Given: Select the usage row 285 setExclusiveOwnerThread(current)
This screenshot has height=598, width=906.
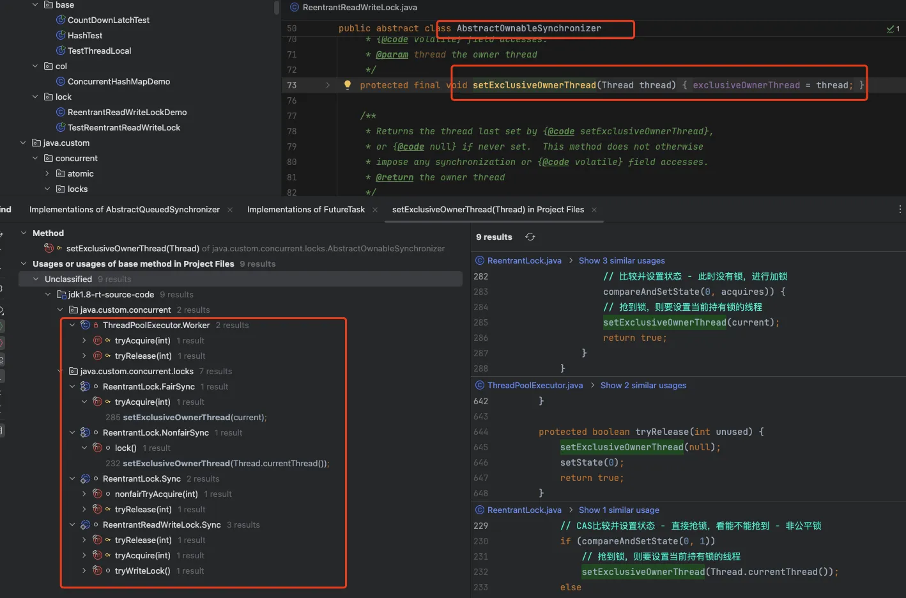Looking at the screenshot, I should pos(186,417).
